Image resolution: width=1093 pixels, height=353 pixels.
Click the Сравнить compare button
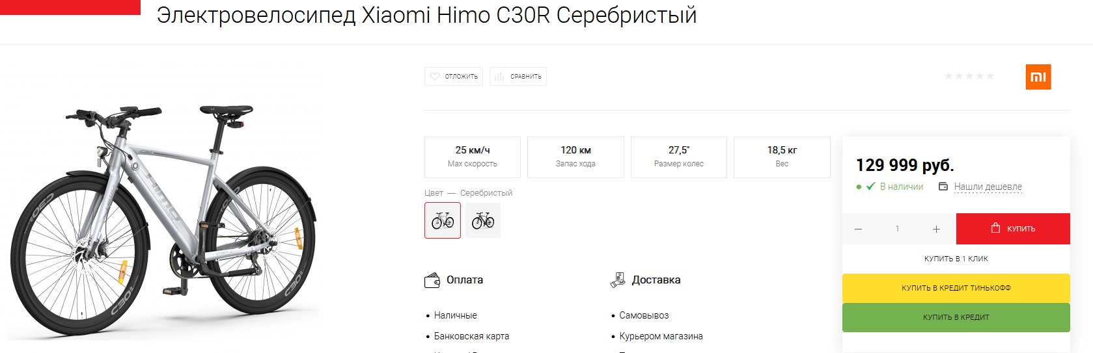click(518, 77)
